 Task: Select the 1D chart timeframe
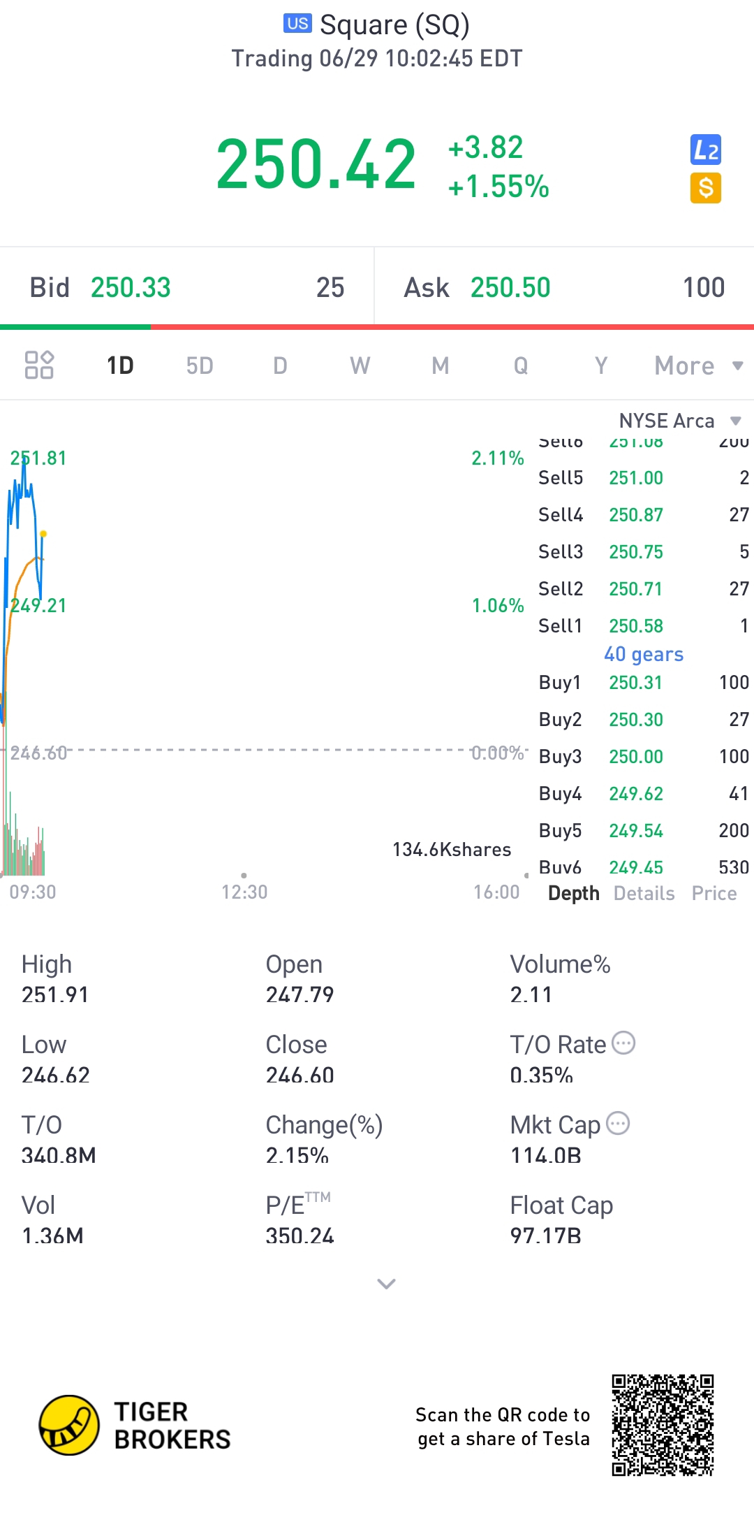tap(120, 365)
